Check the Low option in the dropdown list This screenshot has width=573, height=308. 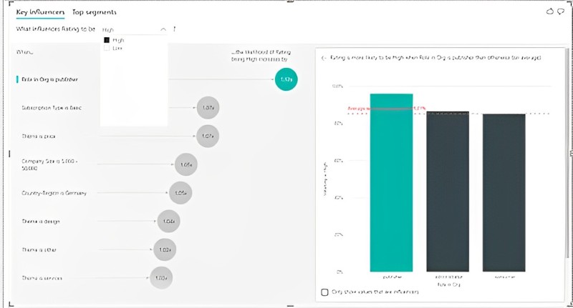pyautogui.click(x=107, y=48)
